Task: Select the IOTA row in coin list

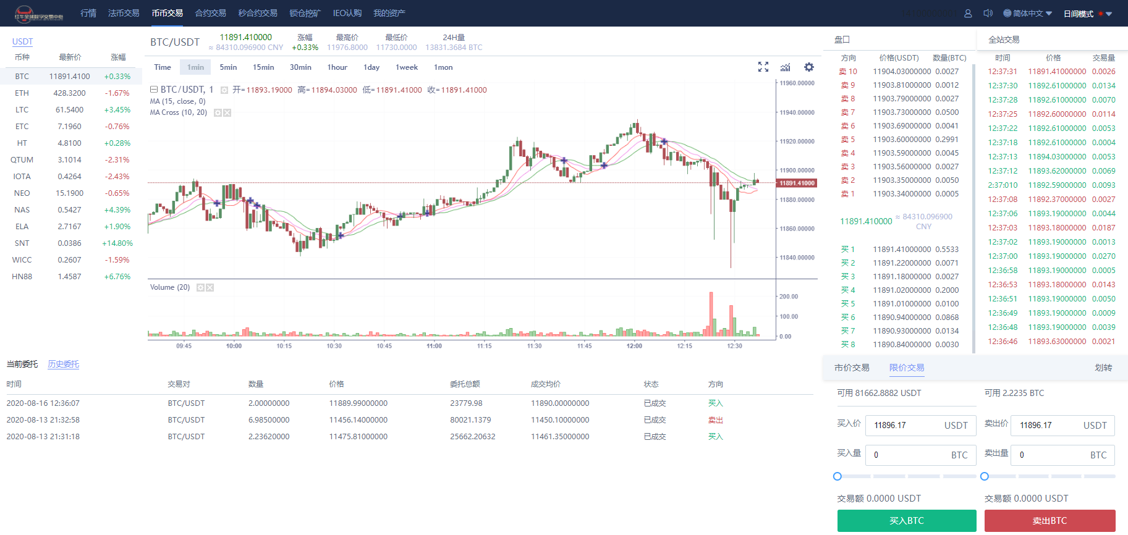Action: pyautogui.click(x=71, y=177)
